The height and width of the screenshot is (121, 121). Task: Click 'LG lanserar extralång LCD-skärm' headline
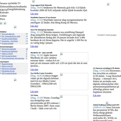click(x=106, y=68)
